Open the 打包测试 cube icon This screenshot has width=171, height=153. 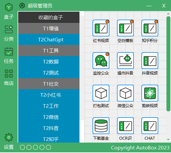click(x=101, y=93)
